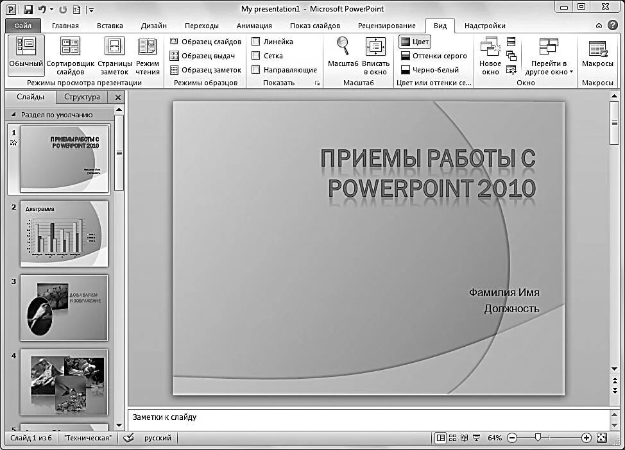Close the slides pane with X
This screenshot has height=450, width=625.
click(117, 97)
